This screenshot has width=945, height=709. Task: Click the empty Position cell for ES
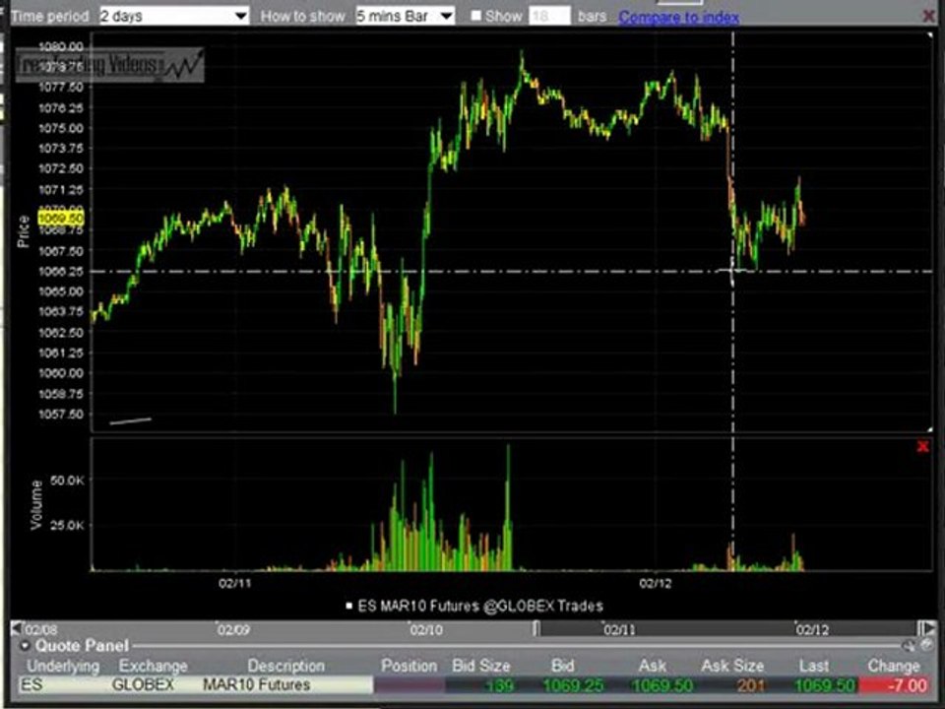[409, 685]
